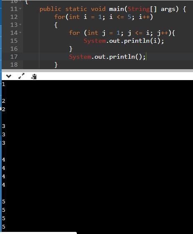The image size is (193, 234).
Task: Click the closing brace on line 16
Action: (x=71, y=49)
